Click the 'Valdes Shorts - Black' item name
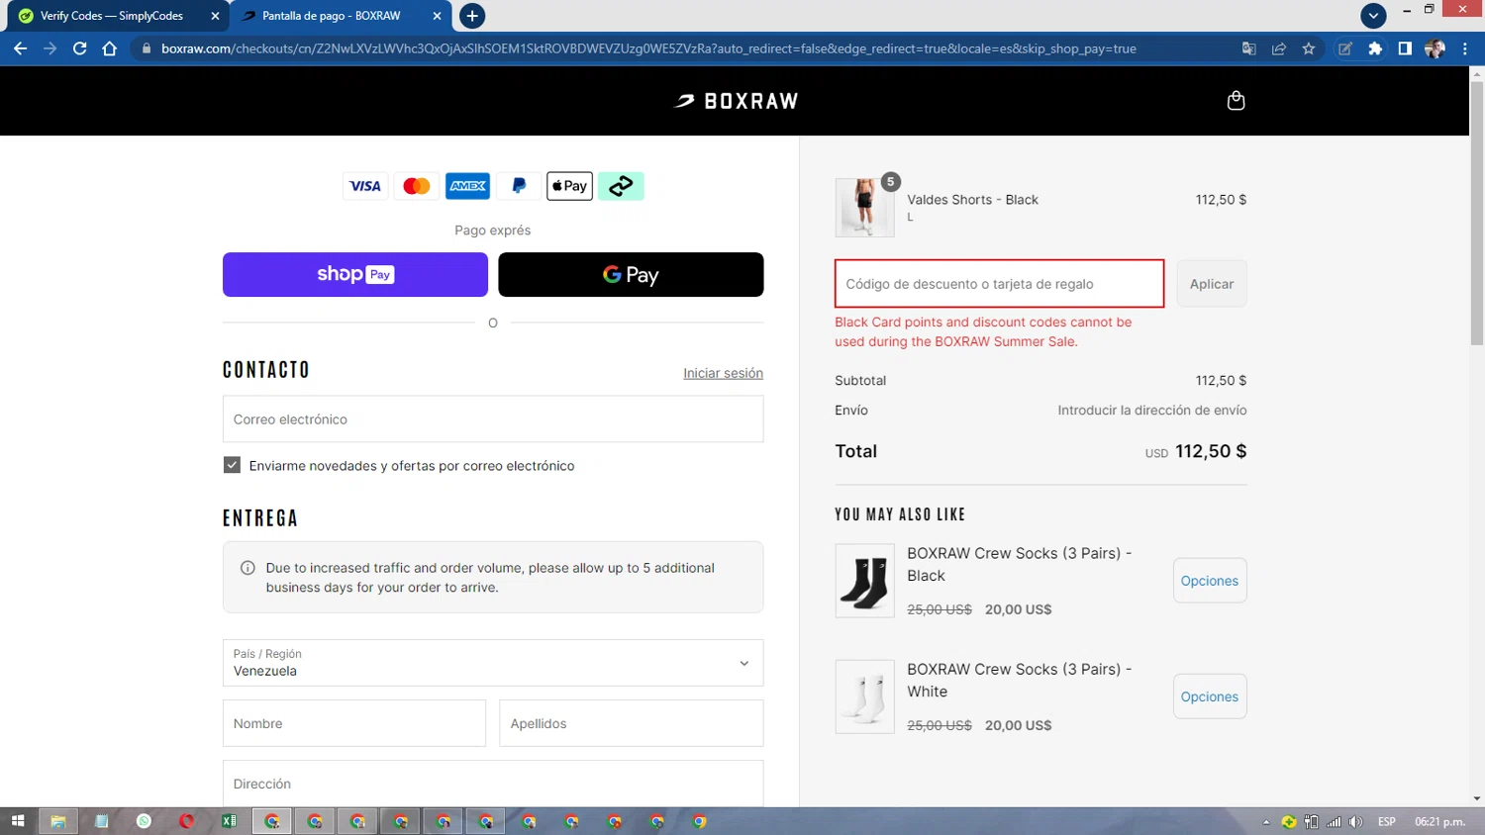 click(972, 200)
